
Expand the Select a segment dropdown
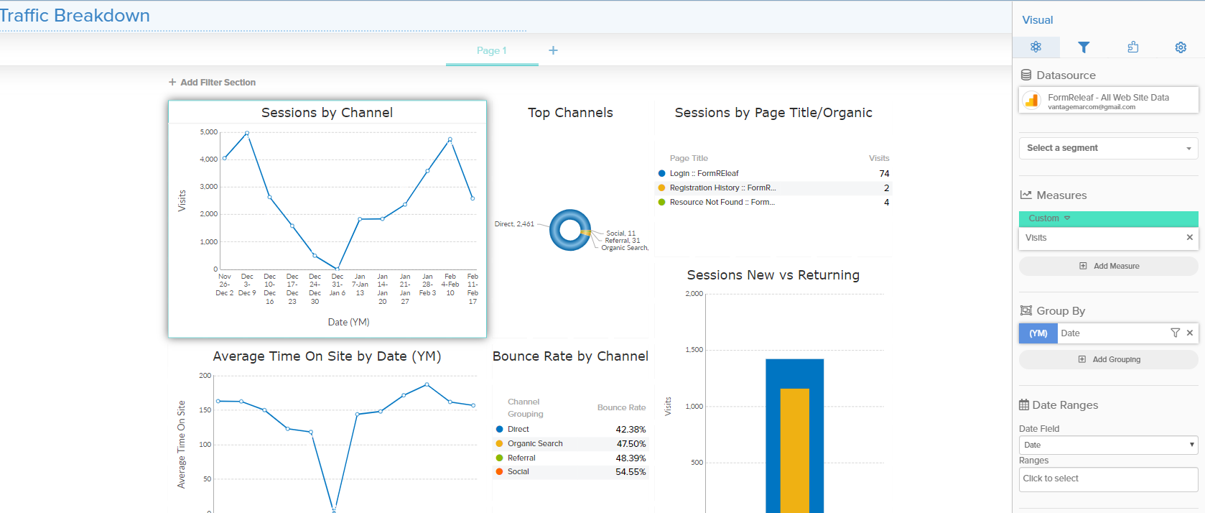pos(1108,148)
